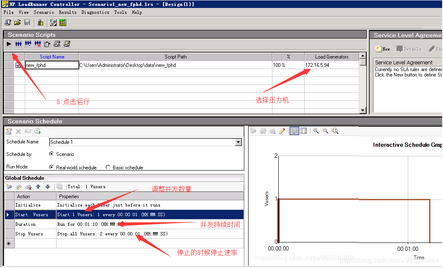Select Real-world schedule run mode
This screenshot has height=268, width=443.
click(51, 167)
